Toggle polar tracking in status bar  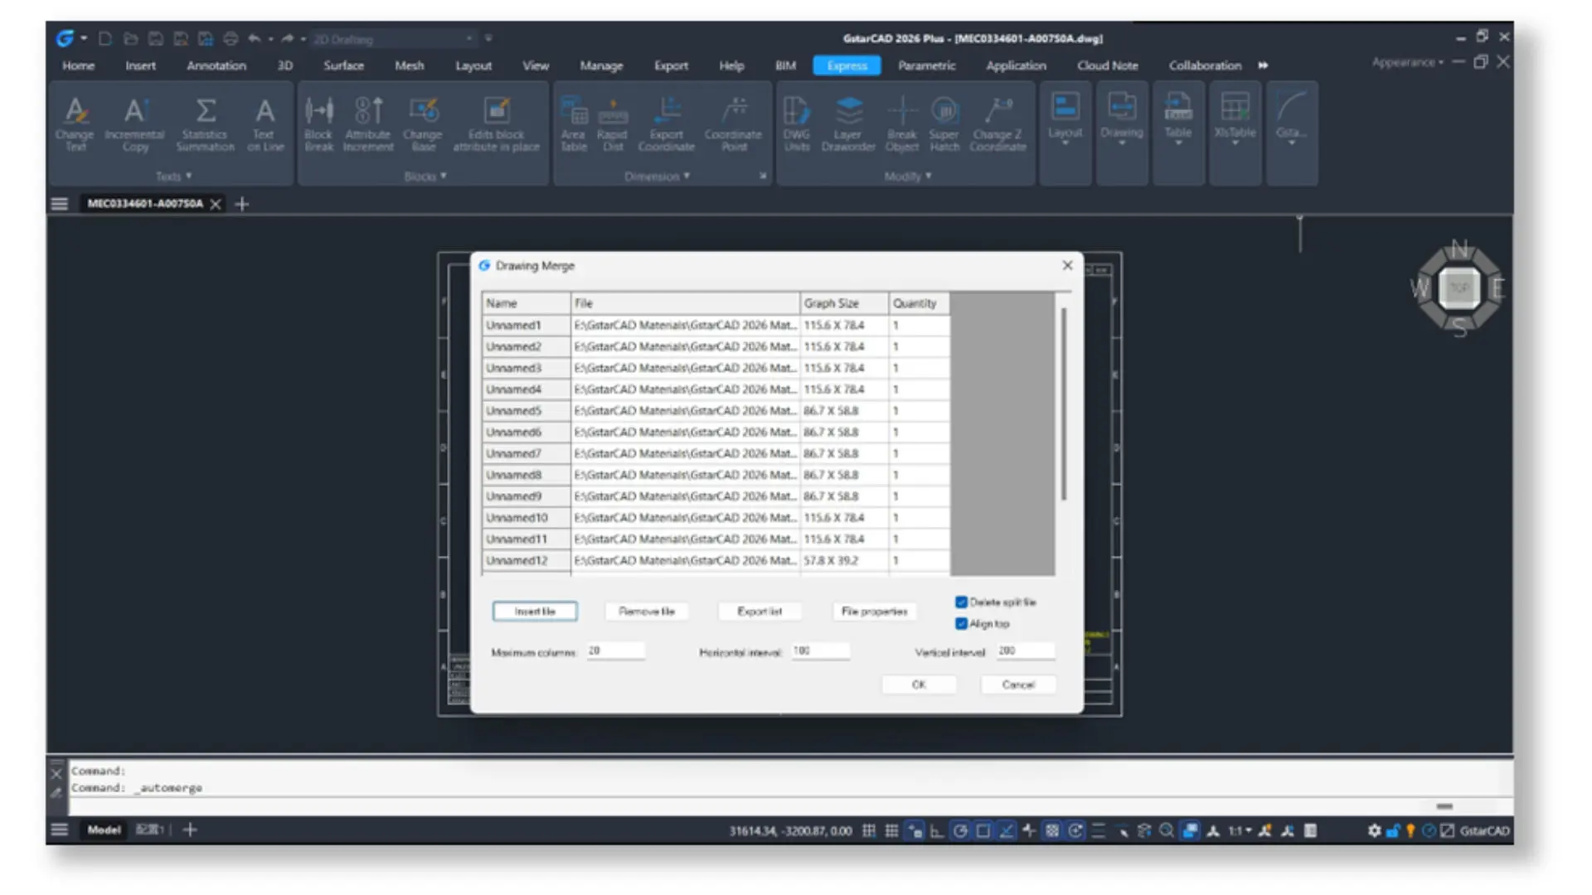pos(960,830)
